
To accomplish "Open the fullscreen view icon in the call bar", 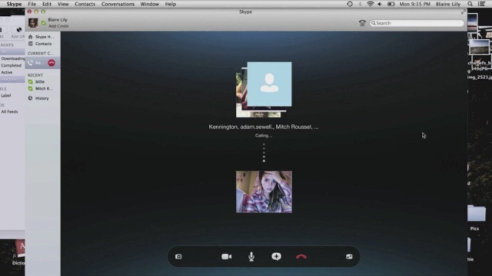I will pos(349,257).
